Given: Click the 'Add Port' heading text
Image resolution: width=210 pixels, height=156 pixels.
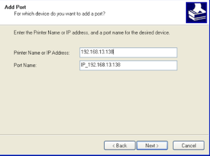Looking at the screenshot, I should tap(15, 7).
